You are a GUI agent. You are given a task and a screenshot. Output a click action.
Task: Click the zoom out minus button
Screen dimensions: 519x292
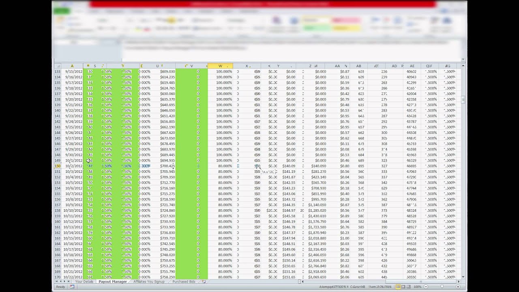tap(426, 287)
